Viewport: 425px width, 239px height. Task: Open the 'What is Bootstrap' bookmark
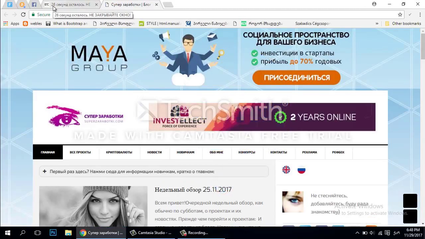67,24
